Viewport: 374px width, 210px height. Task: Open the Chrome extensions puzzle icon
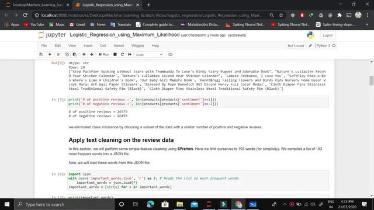pyautogui.click(x=340, y=15)
